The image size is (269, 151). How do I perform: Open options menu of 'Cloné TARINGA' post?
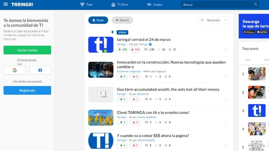(226, 122)
